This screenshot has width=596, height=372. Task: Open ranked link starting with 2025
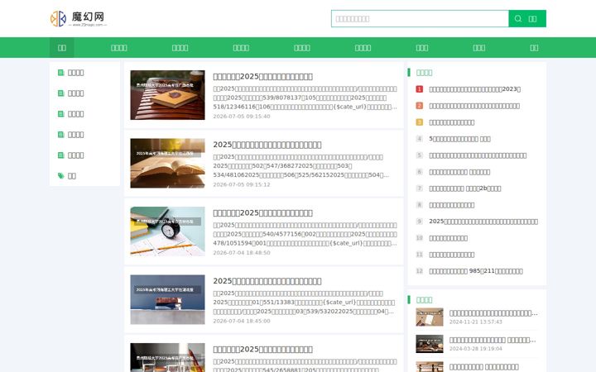[483, 222]
